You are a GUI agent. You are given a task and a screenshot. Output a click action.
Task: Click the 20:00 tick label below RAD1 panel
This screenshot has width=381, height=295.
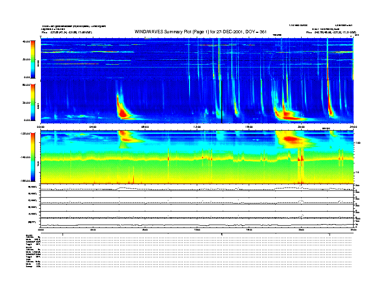[x=301, y=127]
